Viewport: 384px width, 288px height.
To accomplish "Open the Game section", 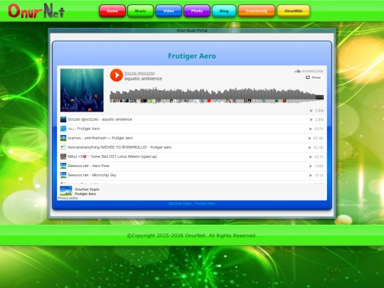I will coord(112,11).
